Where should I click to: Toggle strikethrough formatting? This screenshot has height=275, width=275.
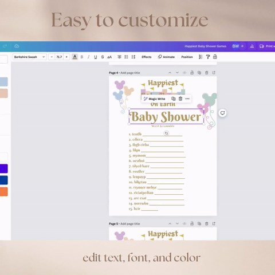point(103,57)
